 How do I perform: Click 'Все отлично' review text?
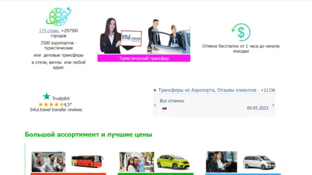click(172, 101)
